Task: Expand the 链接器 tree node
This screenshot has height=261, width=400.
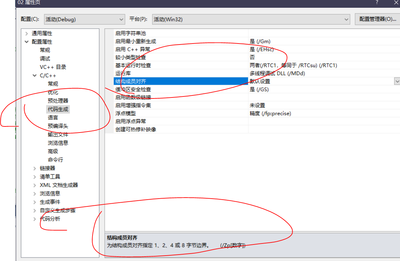Action: click(34, 168)
